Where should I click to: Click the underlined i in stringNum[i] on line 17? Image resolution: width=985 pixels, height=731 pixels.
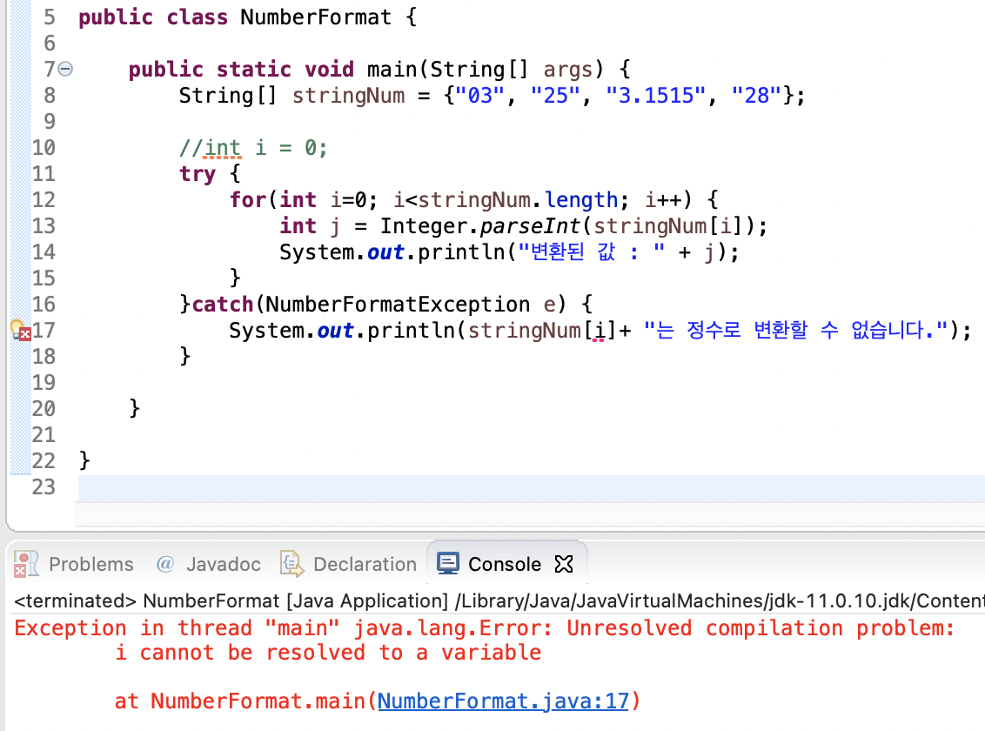600,331
